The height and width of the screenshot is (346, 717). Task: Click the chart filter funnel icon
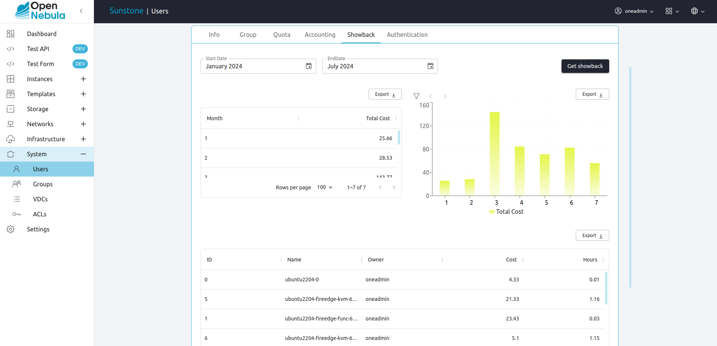click(417, 96)
